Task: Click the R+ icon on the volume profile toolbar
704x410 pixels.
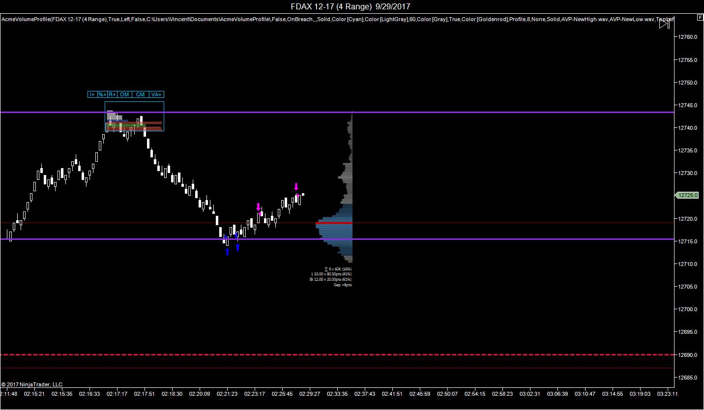Action: point(112,94)
